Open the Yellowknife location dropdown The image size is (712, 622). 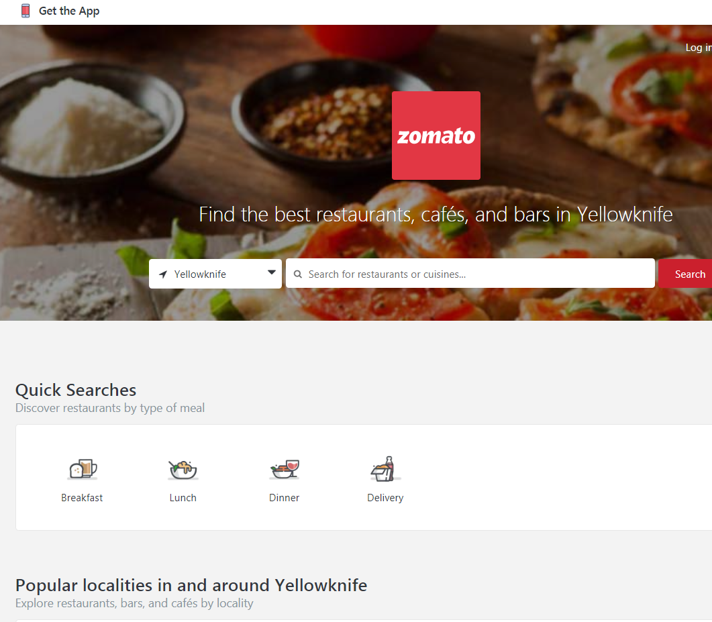[215, 274]
